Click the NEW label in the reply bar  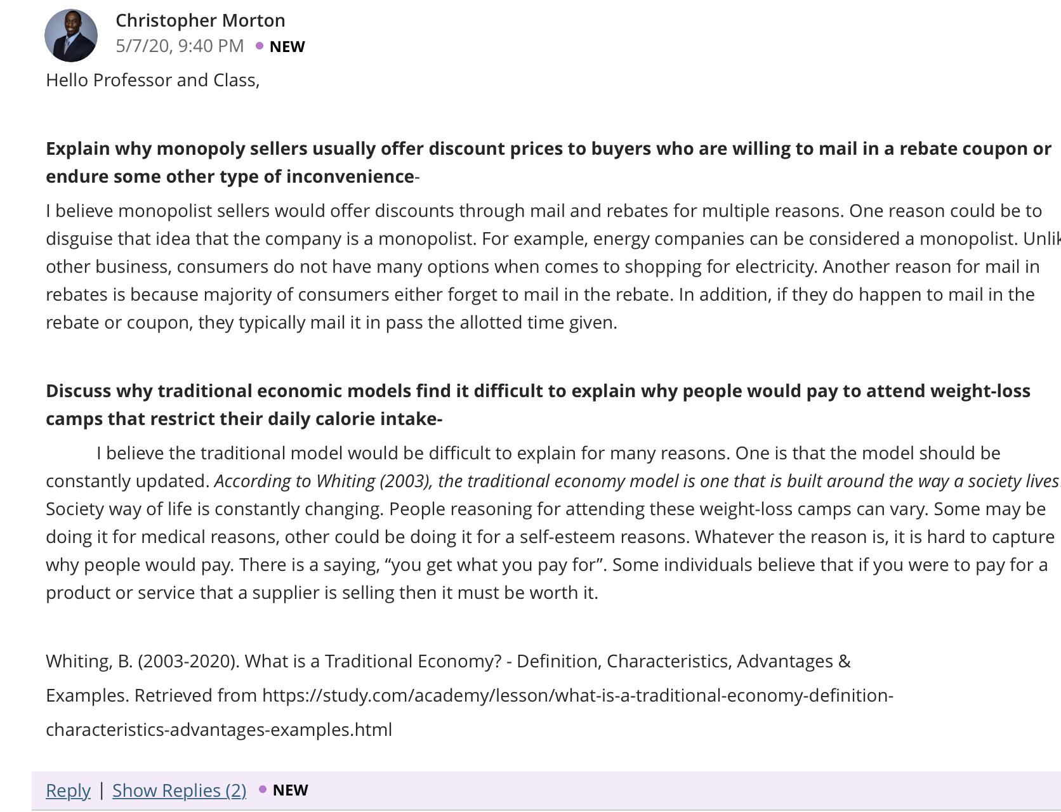(290, 790)
